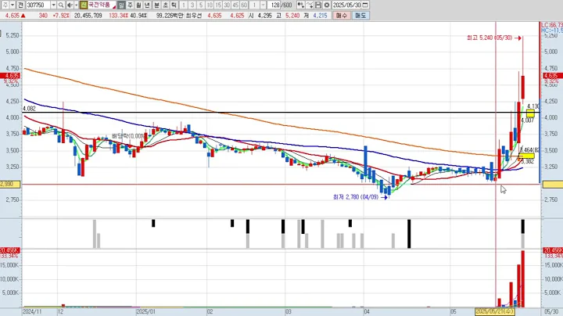Select the 30 interval button
Screen dimensions: 563x316
227,5
